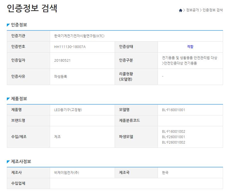Click the blue 적합 certification status
This screenshot has width=231, height=195.
tap(190, 47)
